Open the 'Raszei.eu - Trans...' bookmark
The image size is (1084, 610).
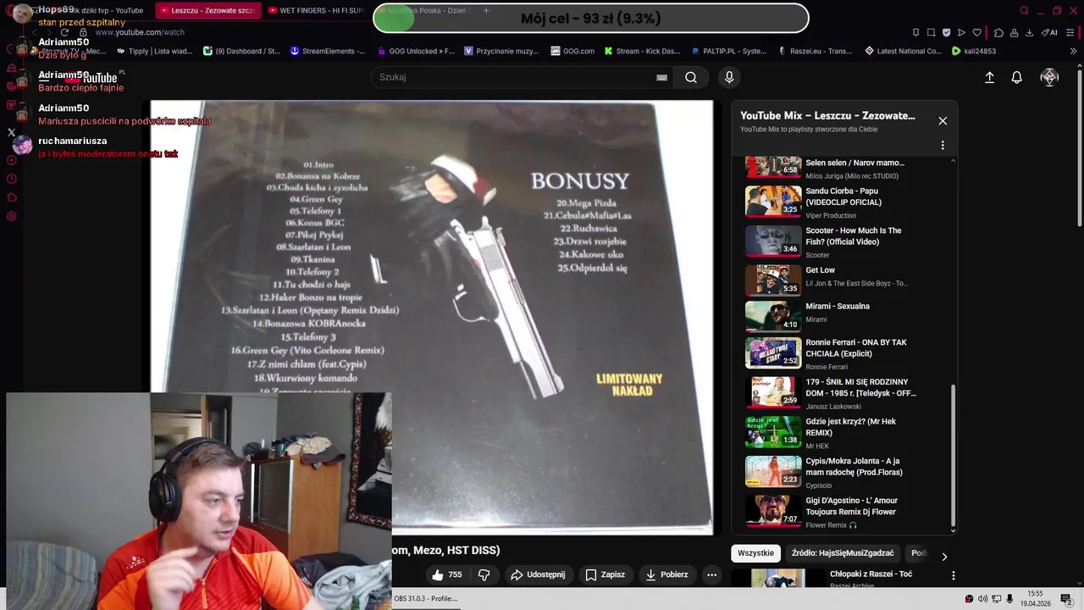pyautogui.click(x=815, y=51)
